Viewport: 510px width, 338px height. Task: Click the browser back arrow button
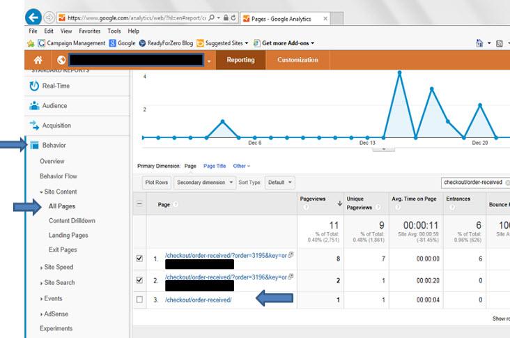click(x=33, y=17)
